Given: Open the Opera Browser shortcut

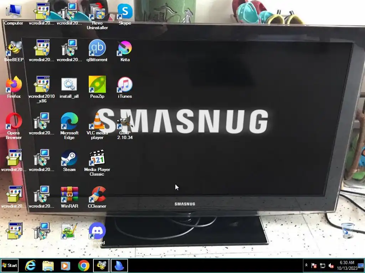Looking at the screenshot, I should tap(14, 126).
